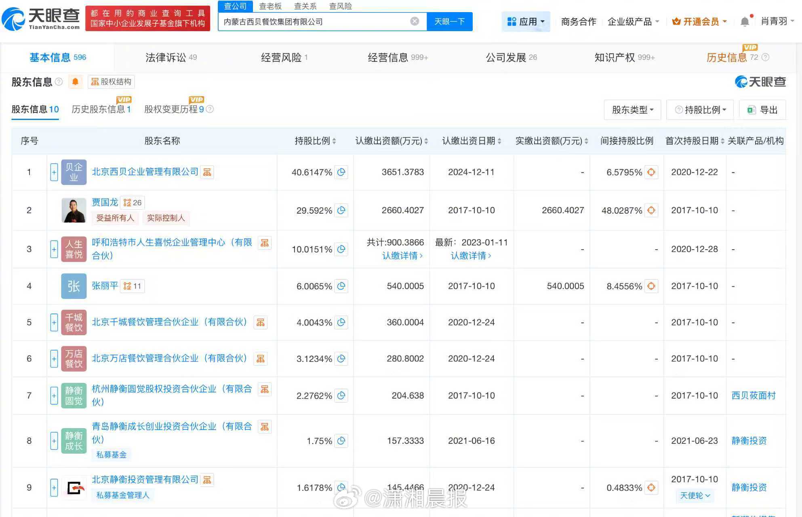
Task: Open equity chart icon for 北京万店餐饮管理合伙企业
Action: click(261, 359)
